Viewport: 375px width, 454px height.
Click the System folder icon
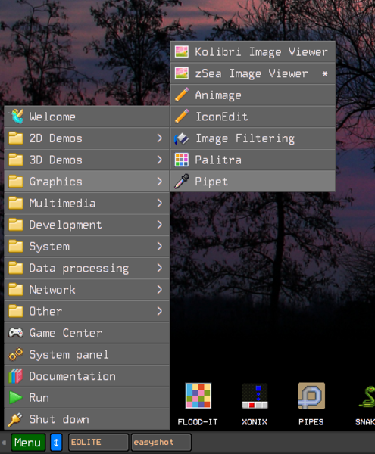pyautogui.click(x=16, y=247)
